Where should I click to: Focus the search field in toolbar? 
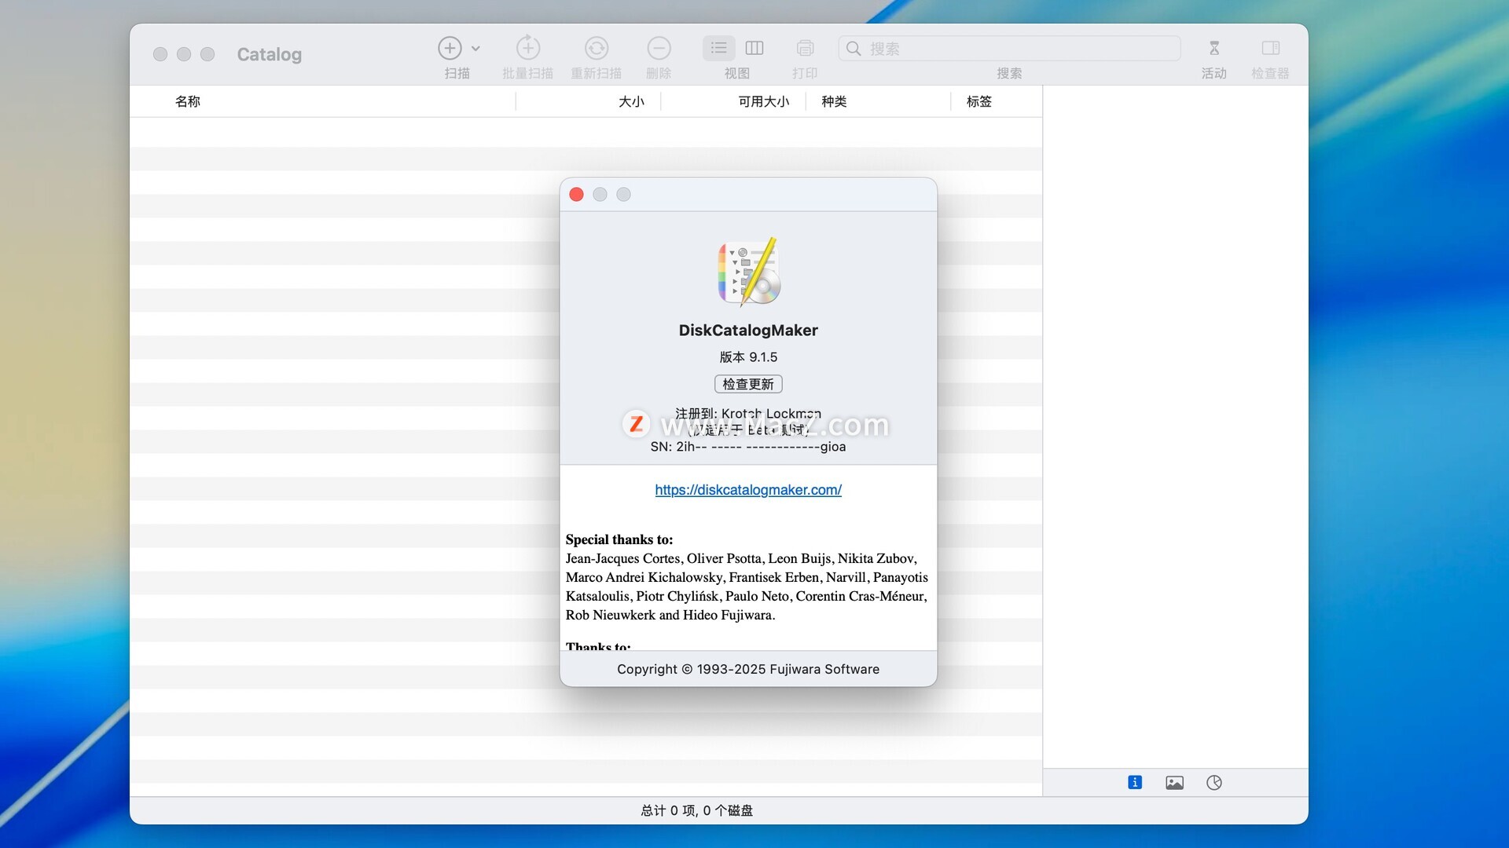point(1009,48)
